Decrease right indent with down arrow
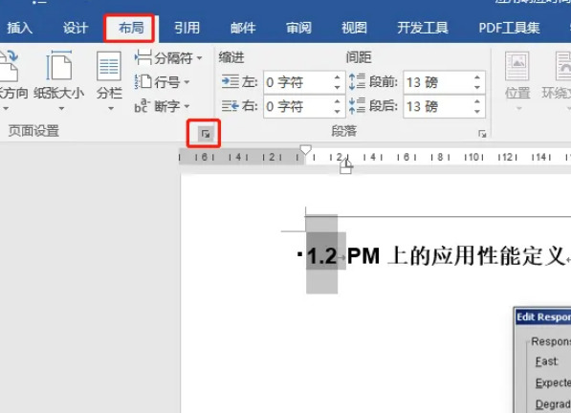The image size is (571, 413). (x=338, y=112)
